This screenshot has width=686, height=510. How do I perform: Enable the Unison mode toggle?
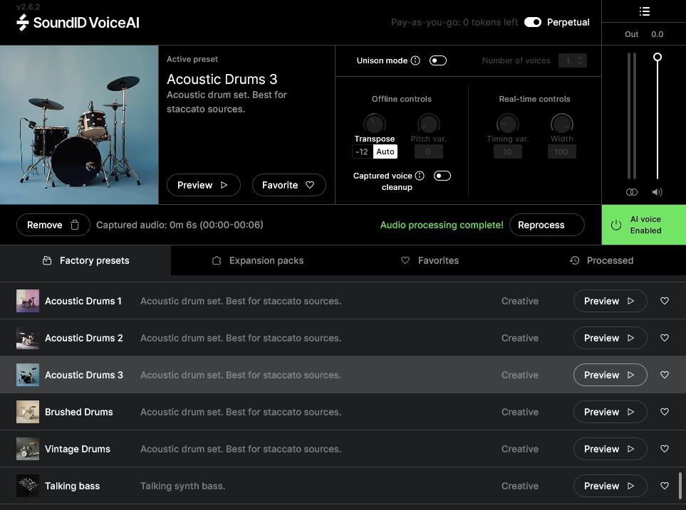click(438, 60)
